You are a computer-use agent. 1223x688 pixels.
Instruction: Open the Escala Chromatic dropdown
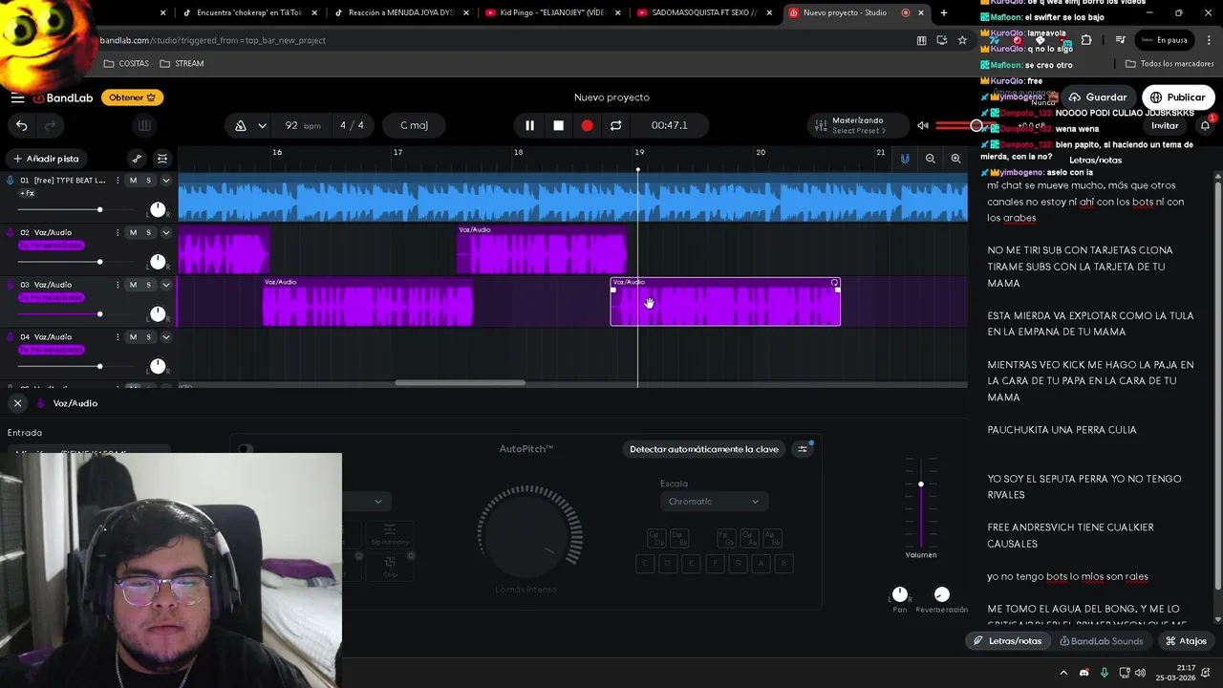pos(713,502)
